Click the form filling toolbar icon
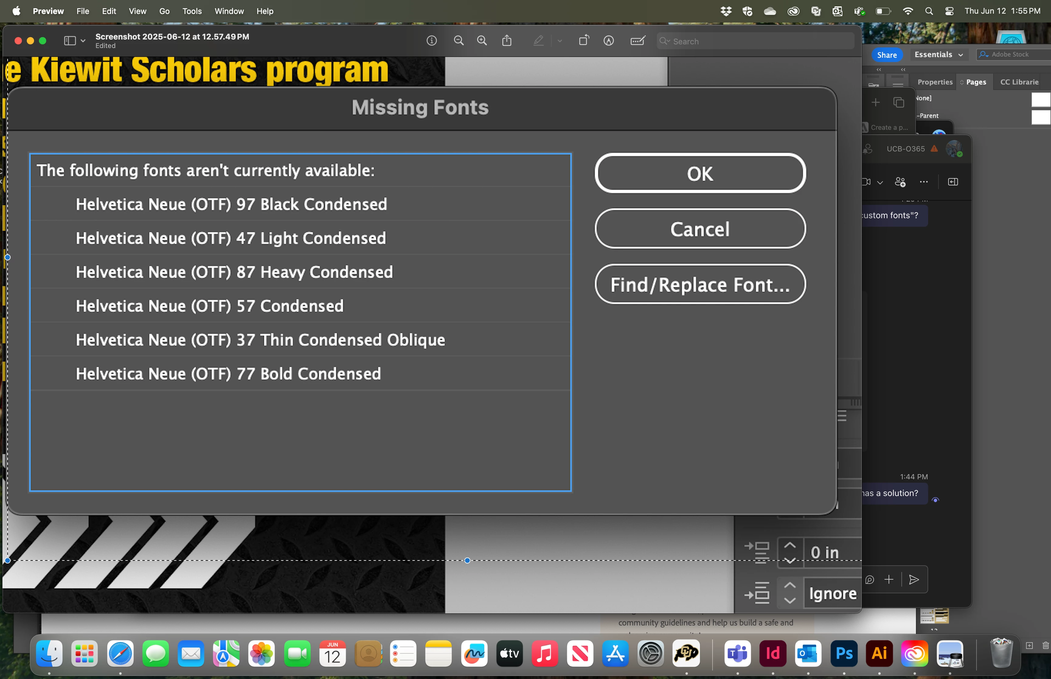This screenshot has height=679, width=1051. (x=638, y=41)
